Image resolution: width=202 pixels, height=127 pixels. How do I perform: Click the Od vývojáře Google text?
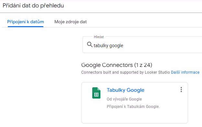124,99
